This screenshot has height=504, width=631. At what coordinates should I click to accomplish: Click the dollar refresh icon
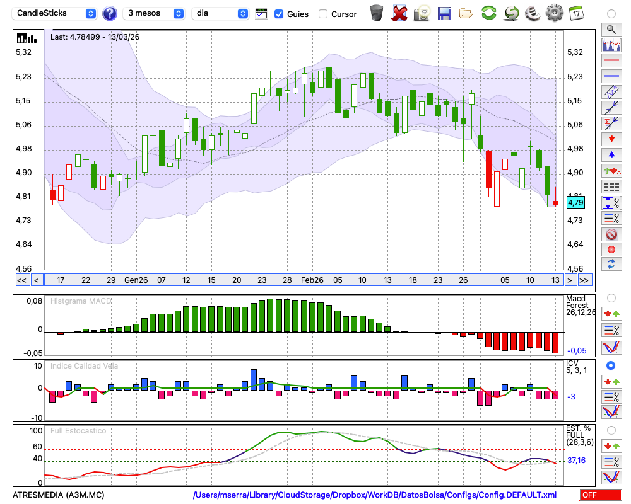tap(510, 13)
